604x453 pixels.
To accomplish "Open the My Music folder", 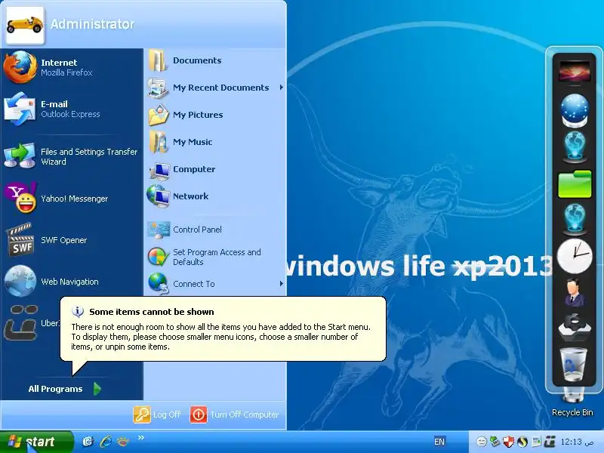I will click(215, 142).
